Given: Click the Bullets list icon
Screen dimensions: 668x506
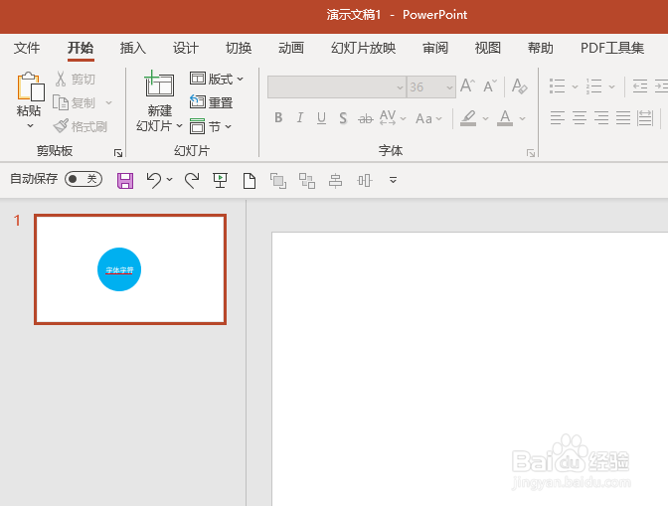Looking at the screenshot, I should [x=557, y=86].
